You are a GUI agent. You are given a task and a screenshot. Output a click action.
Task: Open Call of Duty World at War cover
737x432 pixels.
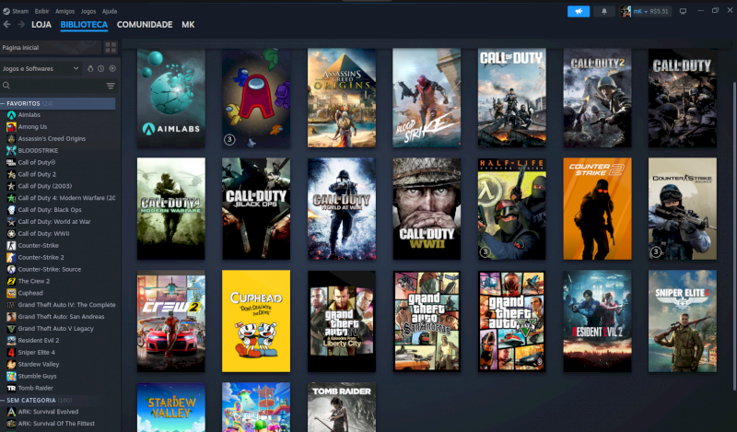(x=342, y=209)
